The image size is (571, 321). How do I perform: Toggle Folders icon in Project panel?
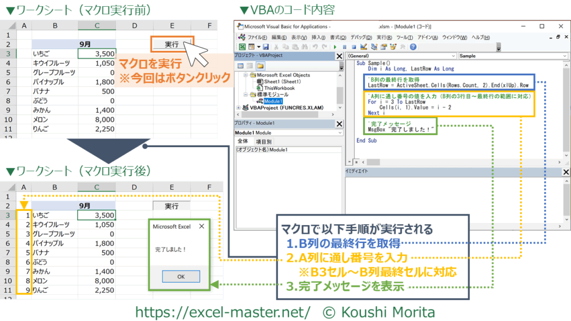click(260, 66)
